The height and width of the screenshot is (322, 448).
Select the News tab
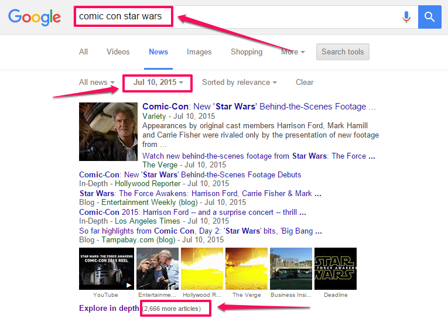tap(158, 52)
